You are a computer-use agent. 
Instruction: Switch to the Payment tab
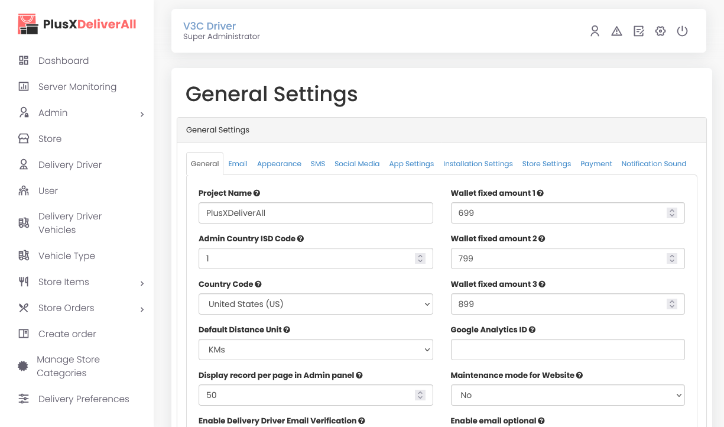[596, 164]
